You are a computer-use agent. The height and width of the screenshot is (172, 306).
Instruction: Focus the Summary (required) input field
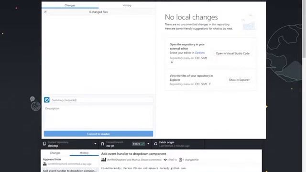point(102,100)
